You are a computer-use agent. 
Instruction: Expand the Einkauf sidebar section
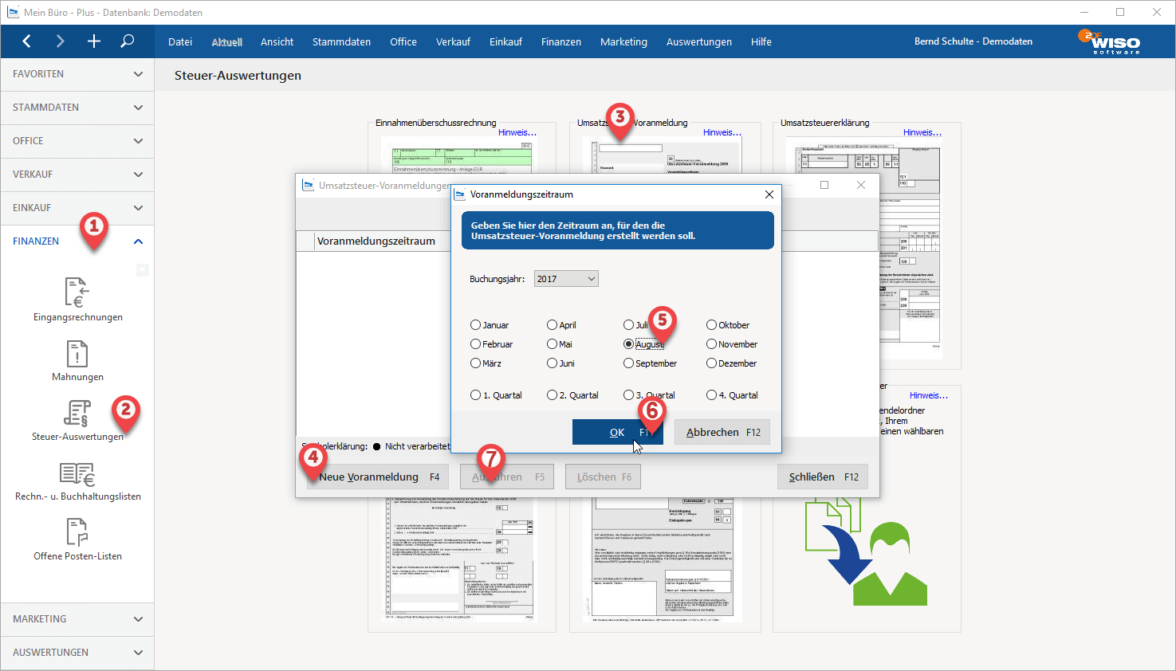coord(77,208)
